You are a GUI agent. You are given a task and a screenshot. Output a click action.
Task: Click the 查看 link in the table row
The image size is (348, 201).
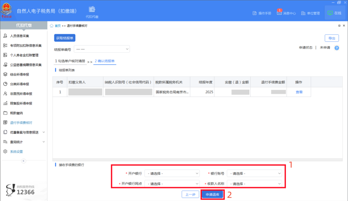pos(299,92)
